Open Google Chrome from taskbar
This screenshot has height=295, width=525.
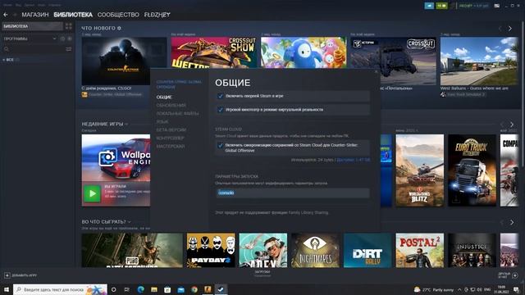click(194, 289)
